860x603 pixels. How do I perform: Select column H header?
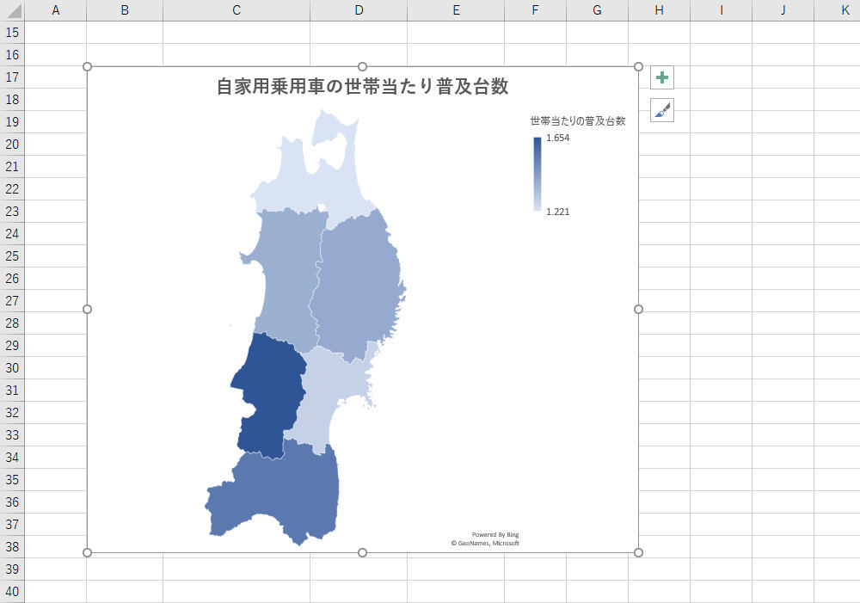click(660, 10)
